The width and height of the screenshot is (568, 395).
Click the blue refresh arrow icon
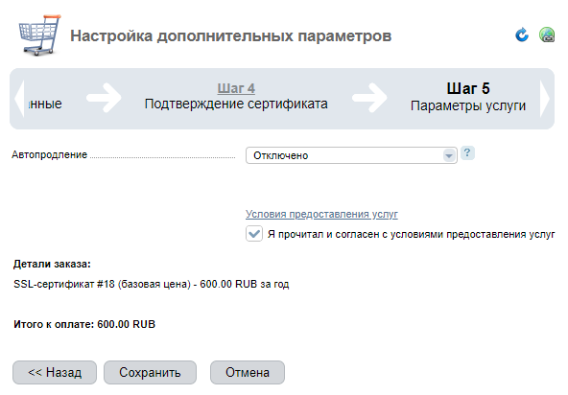(522, 35)
